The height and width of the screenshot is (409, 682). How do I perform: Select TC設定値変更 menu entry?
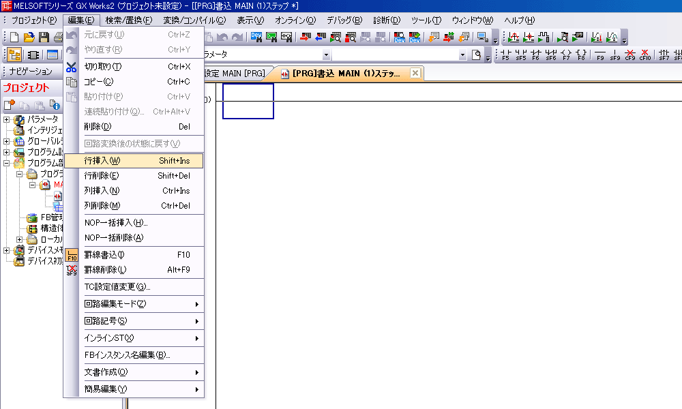134,286
